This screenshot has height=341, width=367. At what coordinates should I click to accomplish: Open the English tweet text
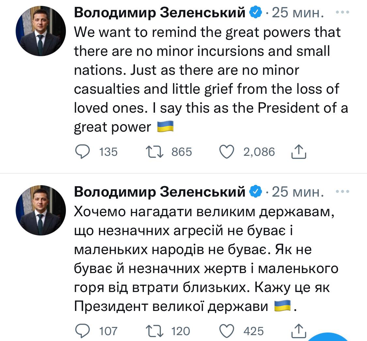coord(209,80)
